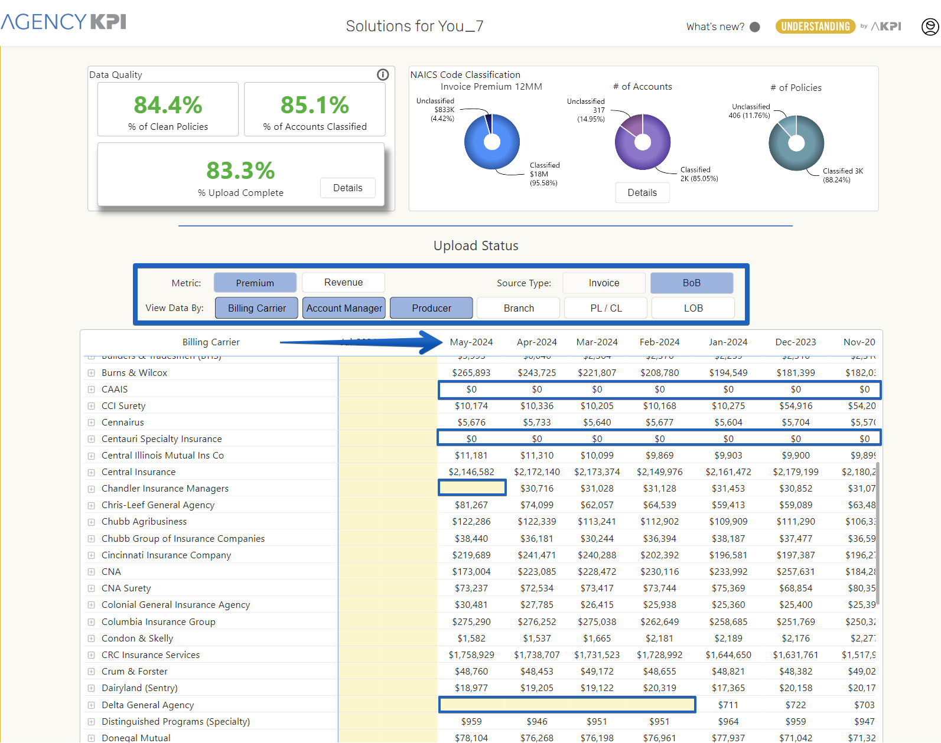Click the What's new indicator dot
Image resolution: width=941 pixels, height=743 pixels.
(x=754, y=27)
